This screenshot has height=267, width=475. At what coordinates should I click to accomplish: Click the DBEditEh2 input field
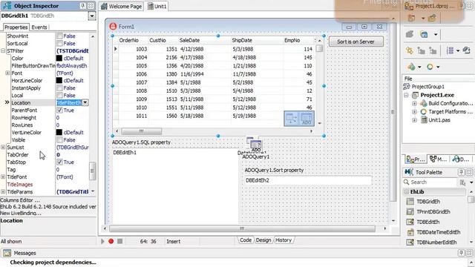pyautogui.click(x=308, y=180)
